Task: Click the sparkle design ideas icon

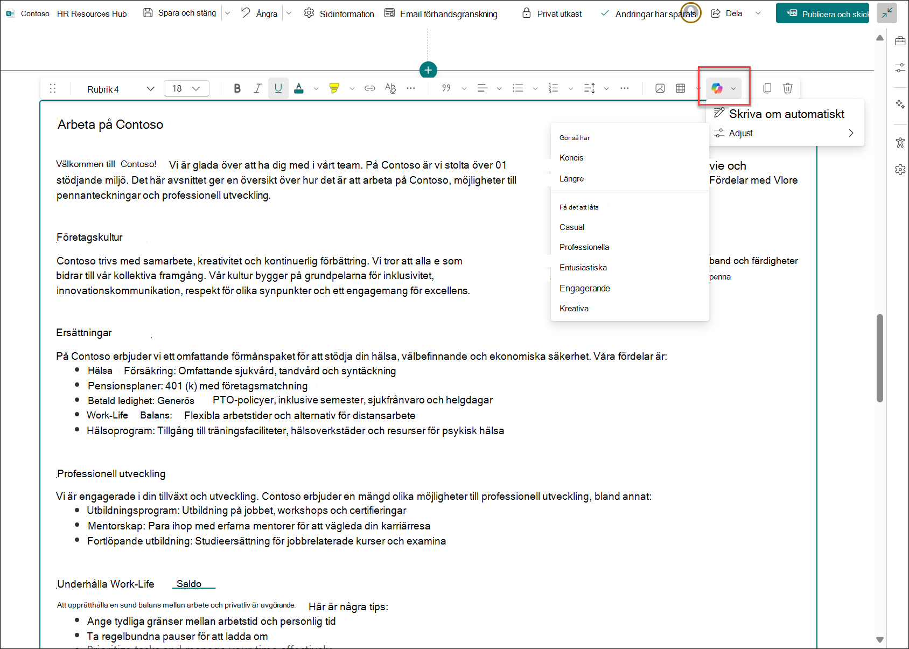Action: pos(900,104)
